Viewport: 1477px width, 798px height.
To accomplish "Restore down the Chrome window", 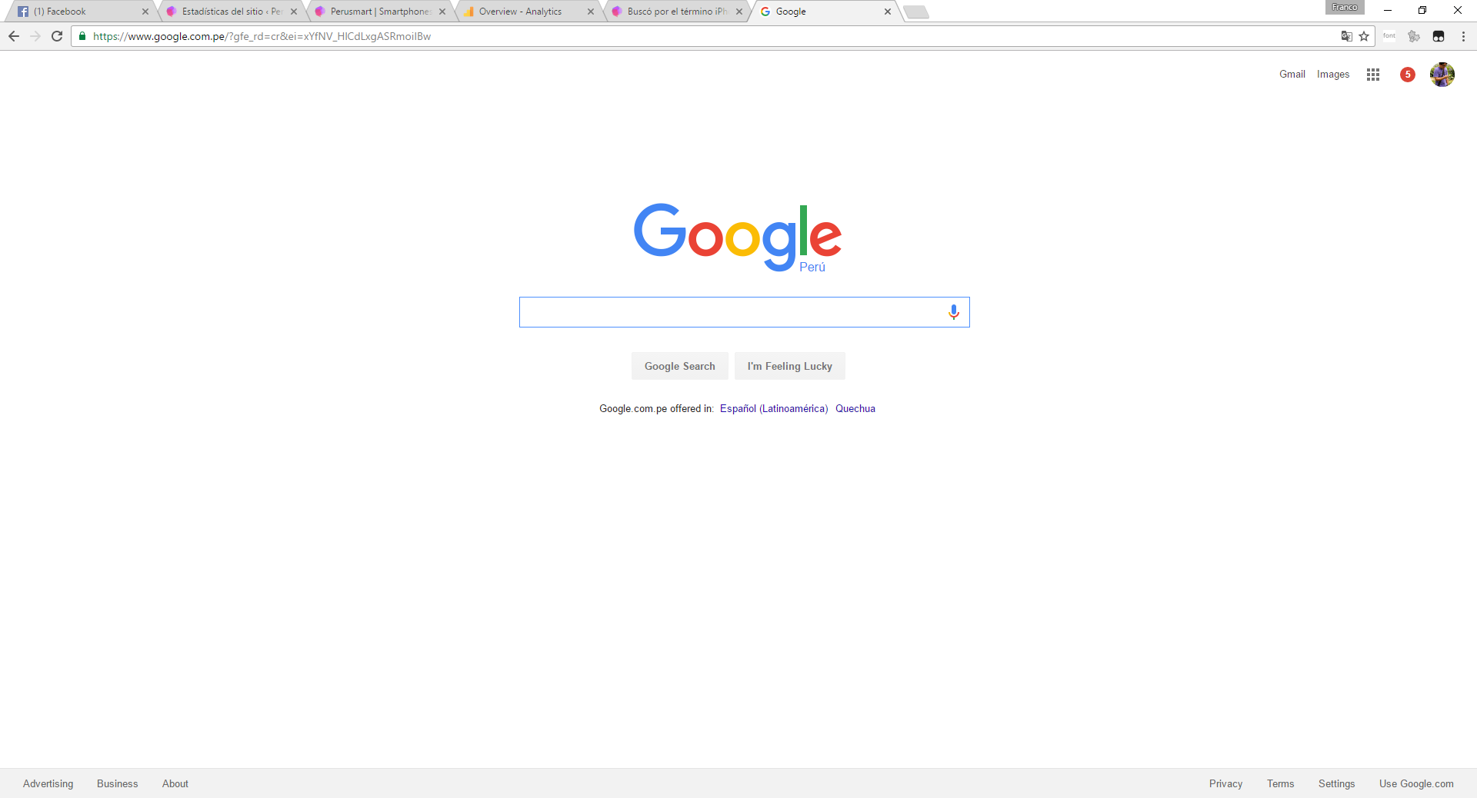I will point(1422,10).
